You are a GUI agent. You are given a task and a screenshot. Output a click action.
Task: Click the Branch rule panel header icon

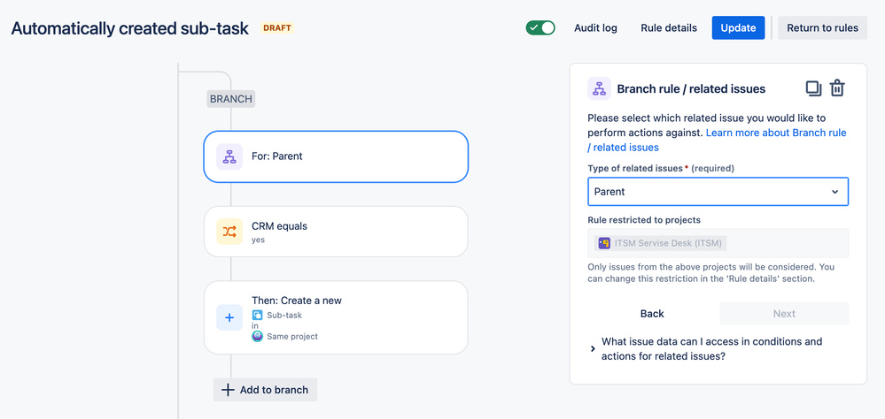point(599,88)
